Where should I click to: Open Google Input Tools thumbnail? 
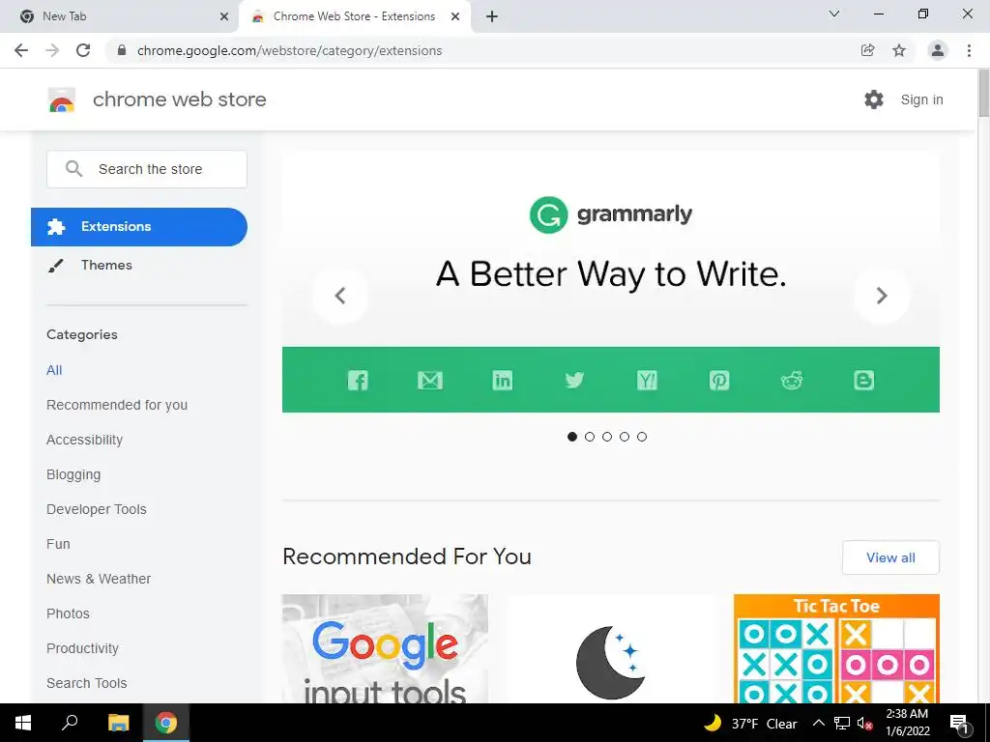(x=385, y=648)
